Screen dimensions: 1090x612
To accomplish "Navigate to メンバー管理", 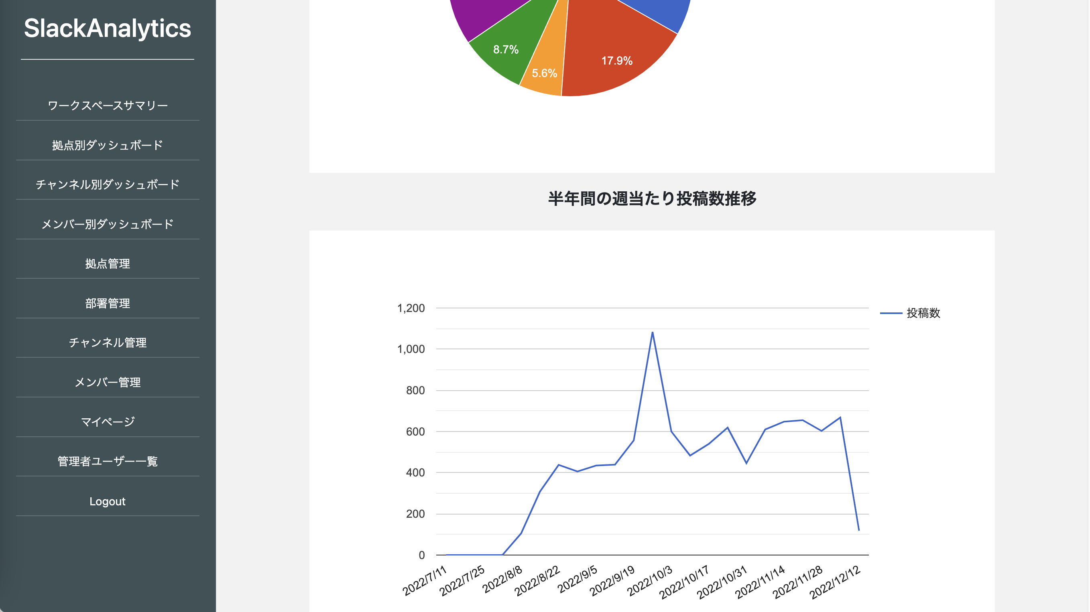I will pyautogui.click(x=108, y=382).
